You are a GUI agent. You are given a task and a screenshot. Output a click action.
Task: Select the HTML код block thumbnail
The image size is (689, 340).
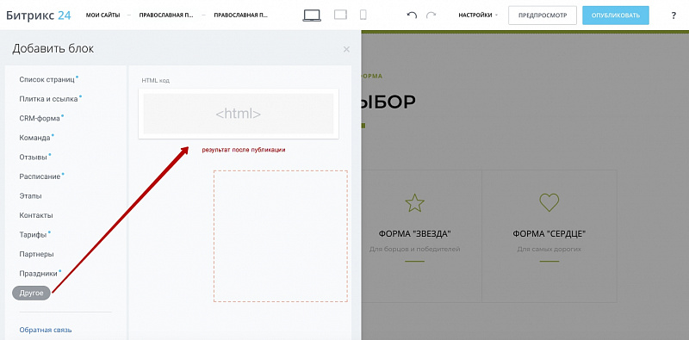(239, 114)
